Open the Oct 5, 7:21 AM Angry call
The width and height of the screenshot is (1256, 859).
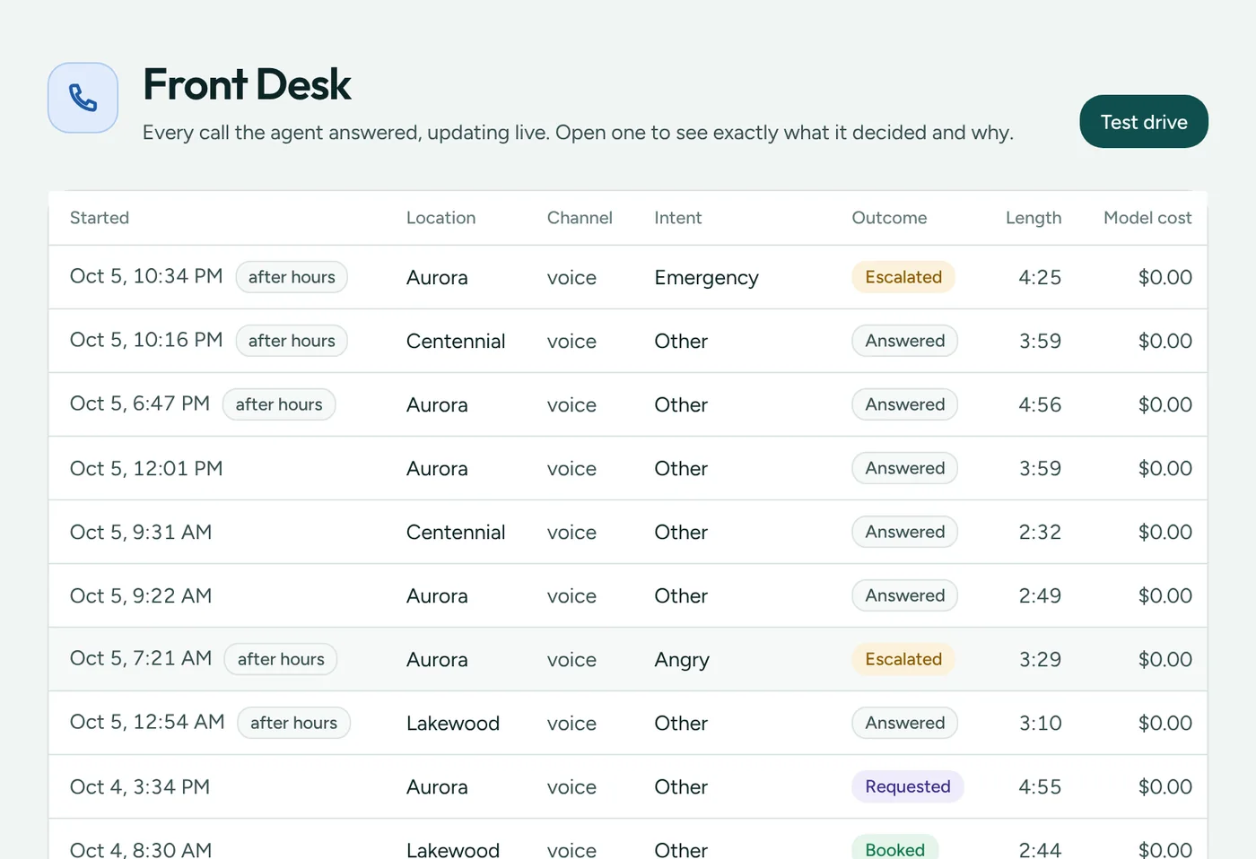tap(628, 659)
